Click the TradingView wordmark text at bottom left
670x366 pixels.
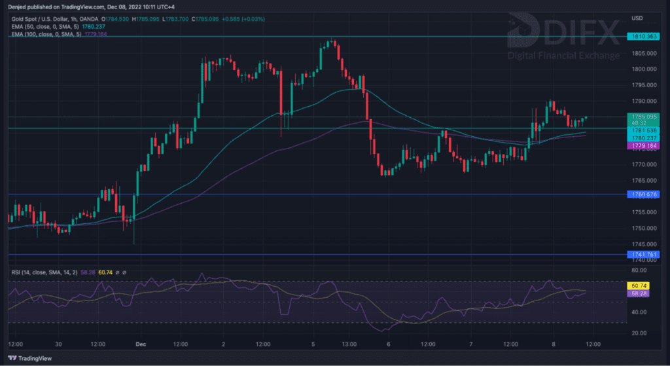[34, 358]
